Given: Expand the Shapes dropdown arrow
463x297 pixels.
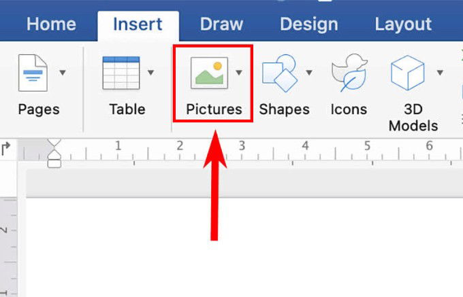Looking at the screenshot, I should [309, 72].
